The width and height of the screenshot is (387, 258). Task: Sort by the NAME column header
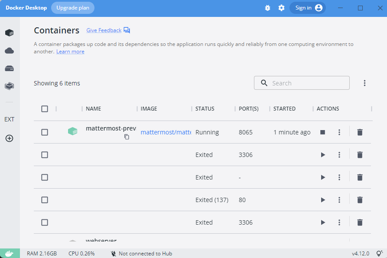(93, 109)
